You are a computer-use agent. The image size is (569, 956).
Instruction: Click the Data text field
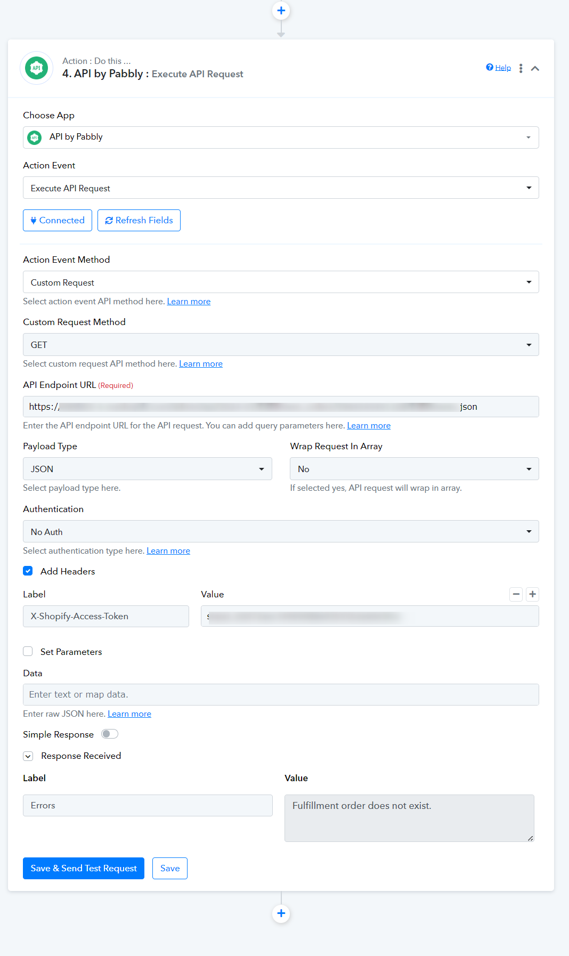(x=281, y=694)
